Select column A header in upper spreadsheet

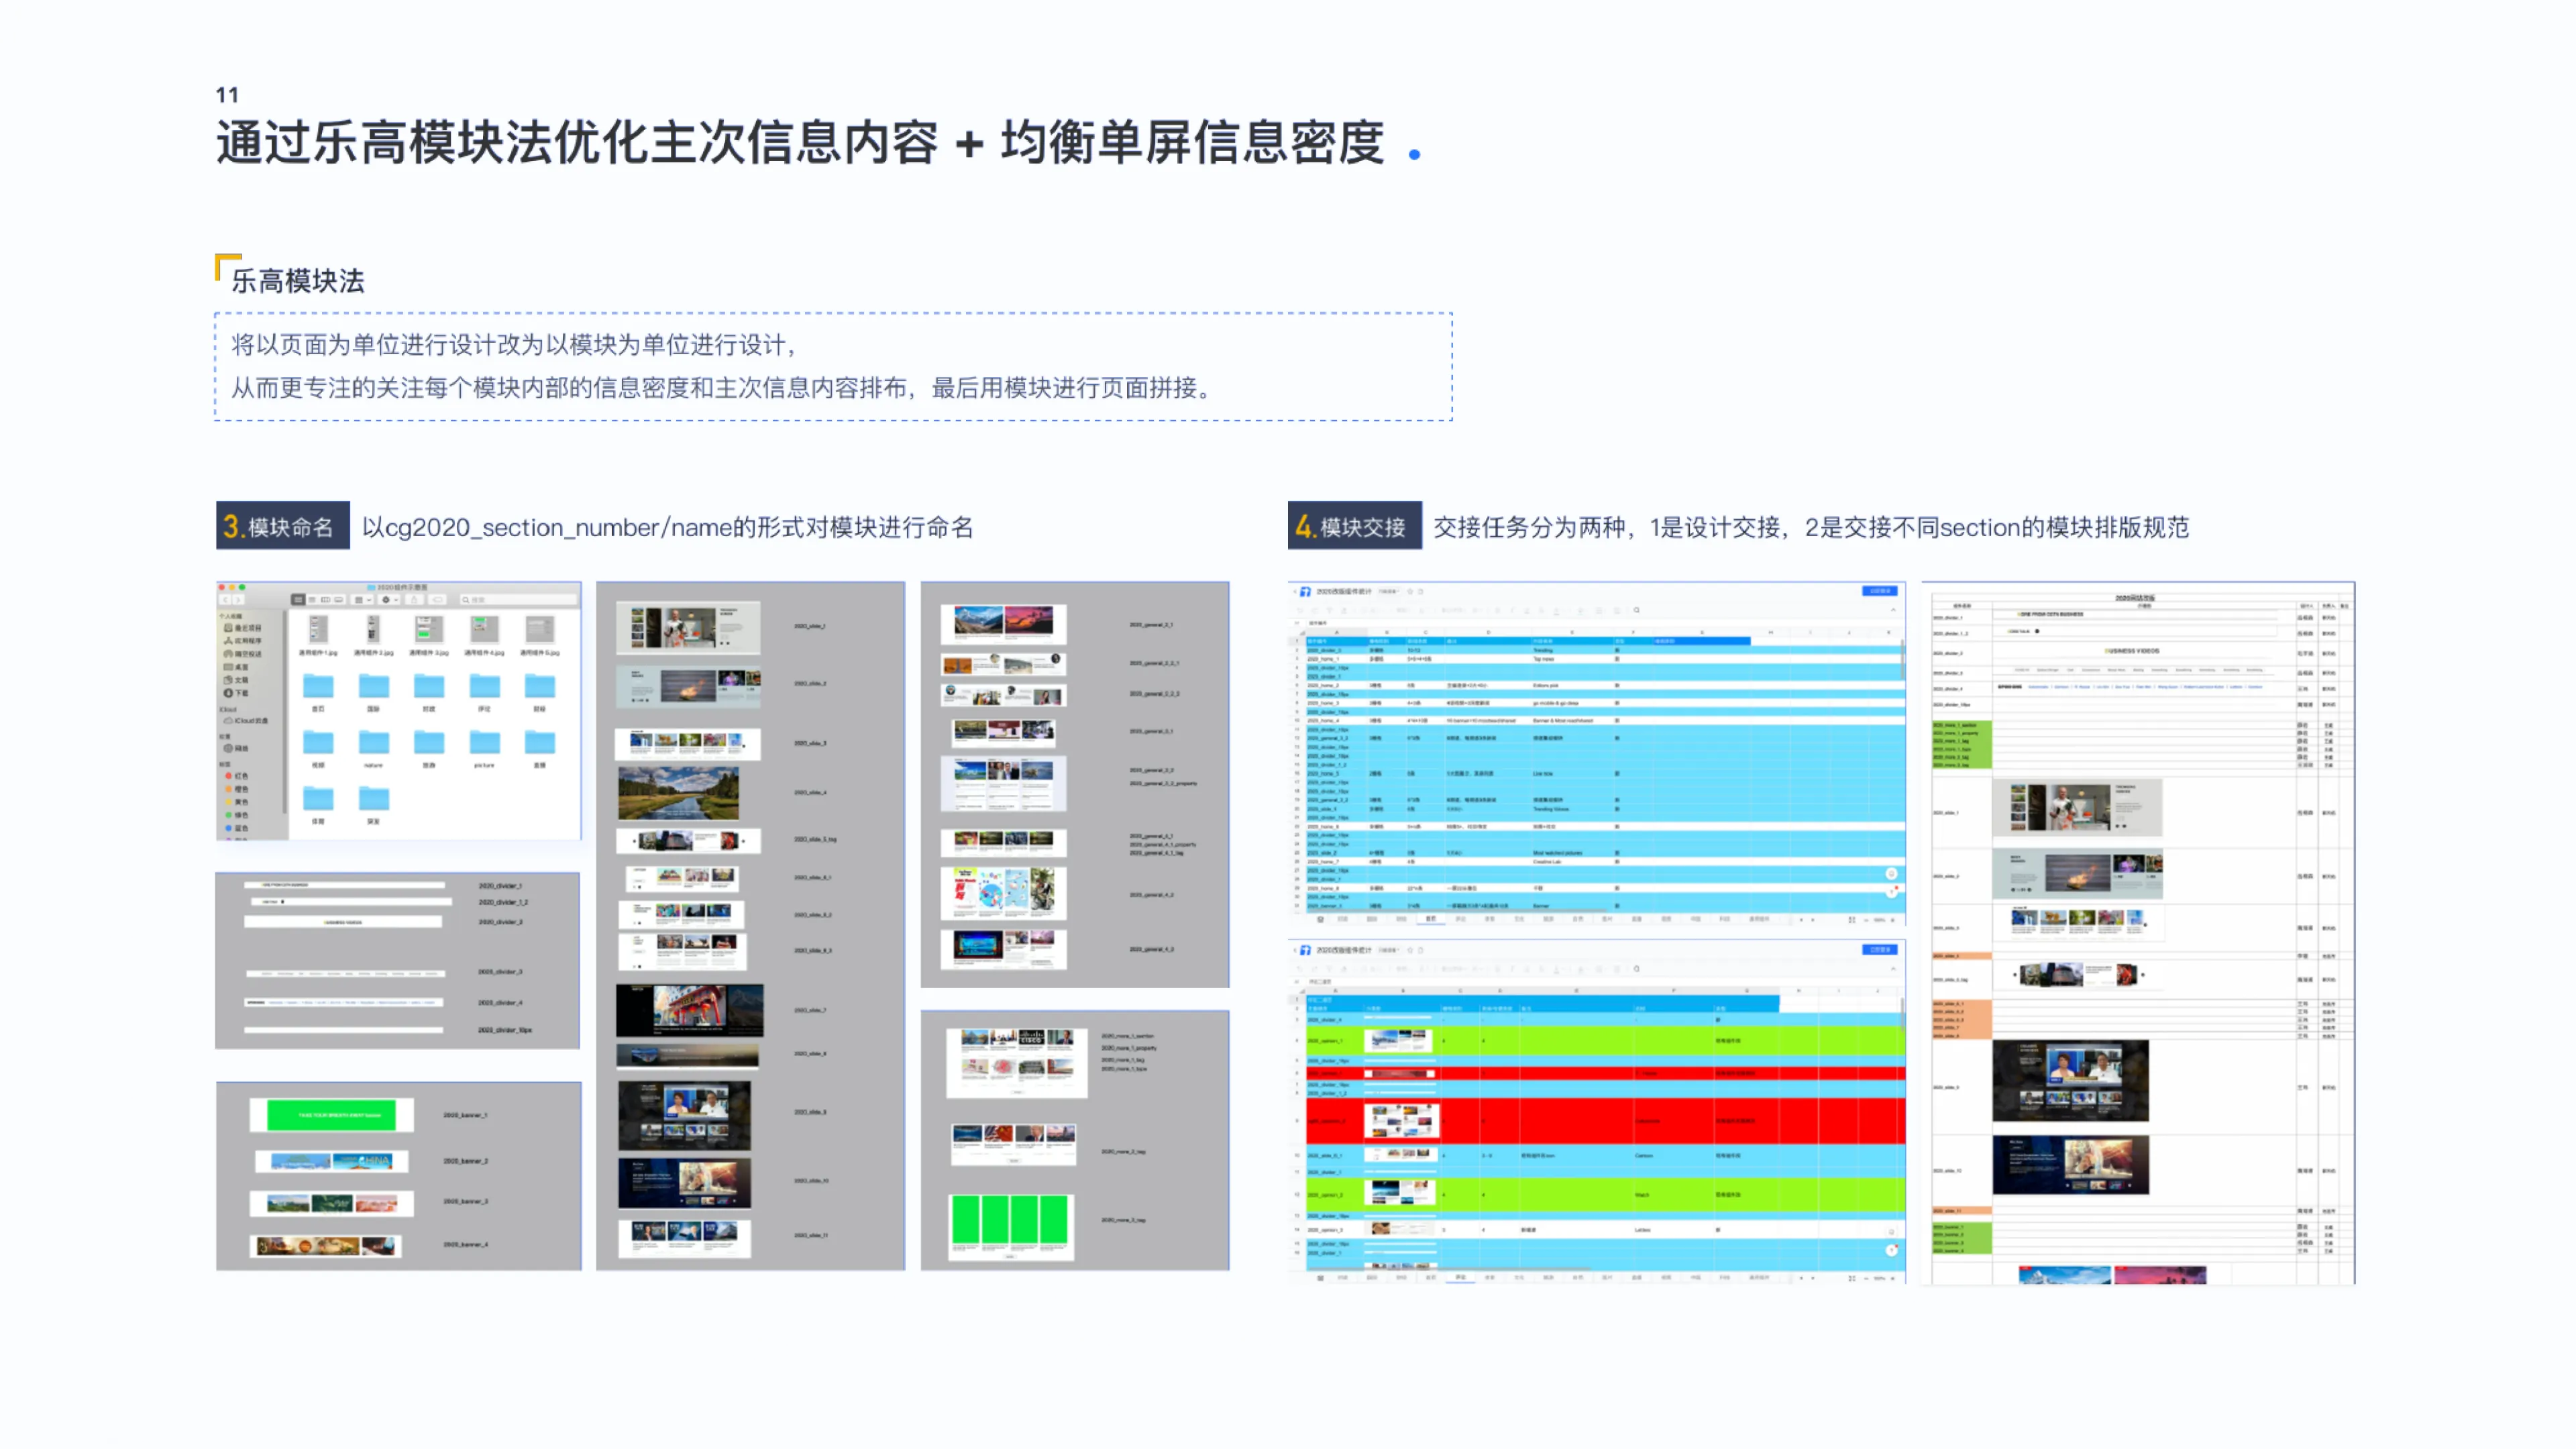(x=1336, y=633)
